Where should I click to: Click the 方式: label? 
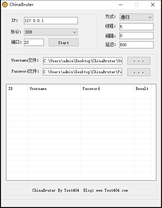point(110,17)
